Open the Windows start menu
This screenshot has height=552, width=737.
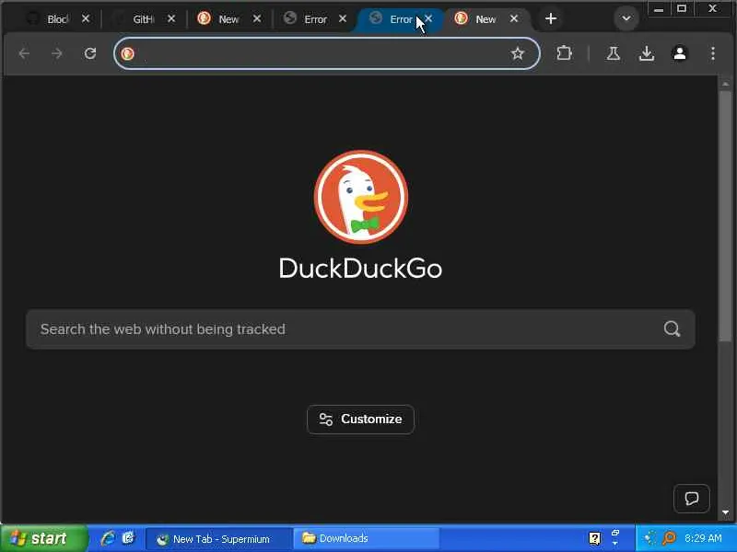[x=43, y=538]
